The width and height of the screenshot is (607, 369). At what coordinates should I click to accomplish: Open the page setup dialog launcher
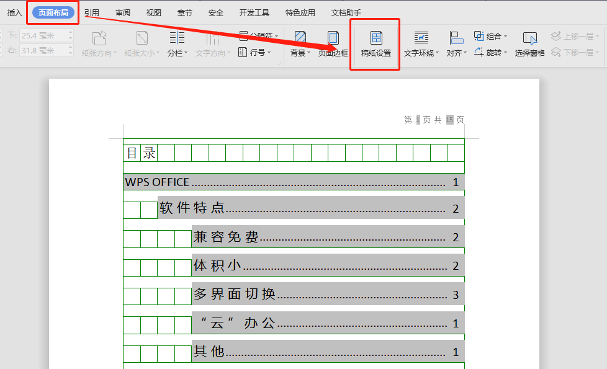coord(279,62)
